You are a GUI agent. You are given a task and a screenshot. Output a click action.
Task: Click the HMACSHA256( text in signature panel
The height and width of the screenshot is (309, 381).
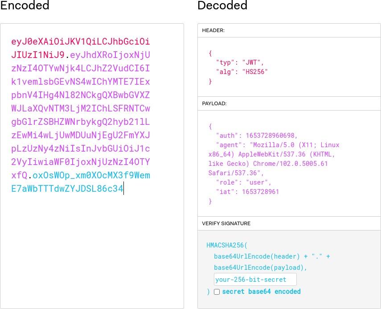[227, 245]
